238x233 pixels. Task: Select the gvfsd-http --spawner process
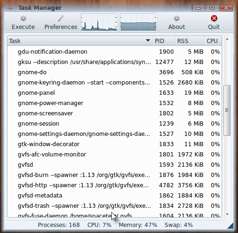115,185
